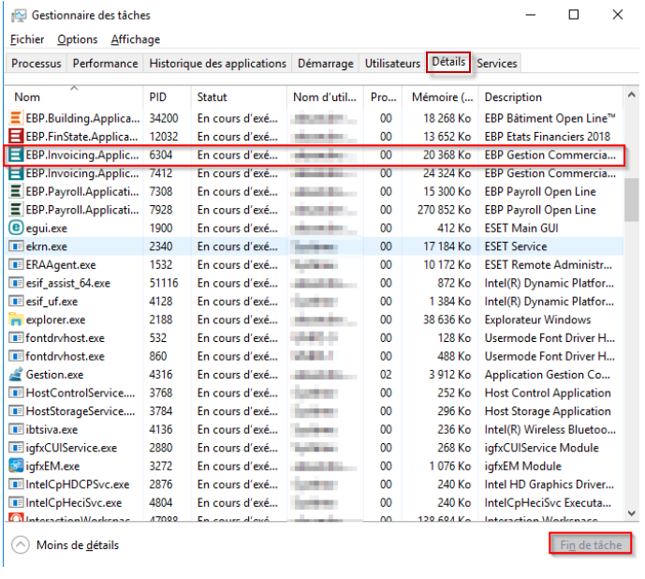645x579 pixels.
Task: Click the ERAAgent.exe process icon
Action: click(16, 264)
